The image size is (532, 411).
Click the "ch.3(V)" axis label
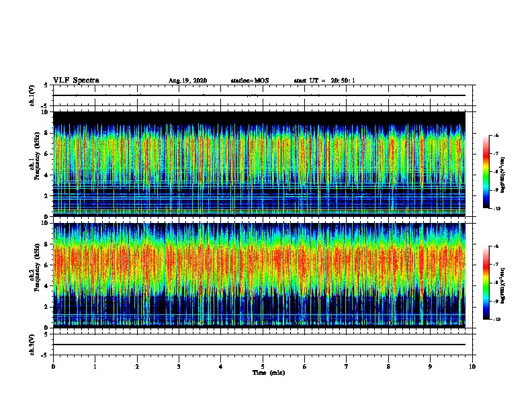pyautogui.click(x=32, y=345)
